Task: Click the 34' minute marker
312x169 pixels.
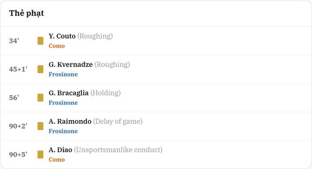Action: point(14,41)
